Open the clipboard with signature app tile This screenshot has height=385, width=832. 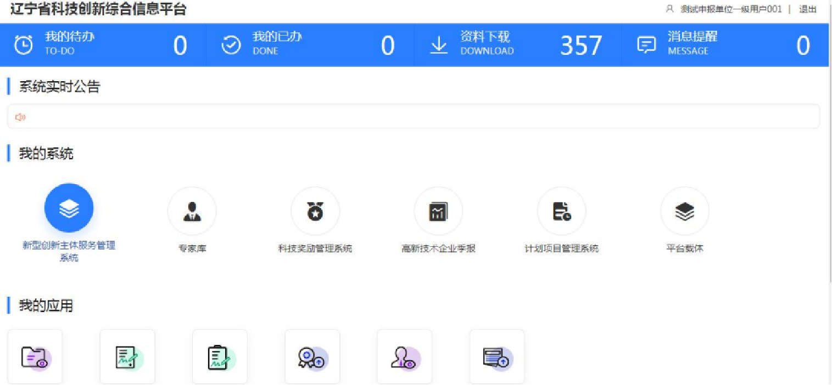[x=220, y=357]
